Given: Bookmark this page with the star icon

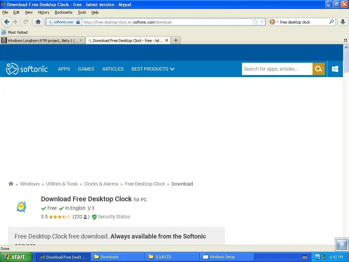Looking at the screenshot, I should (255, 22).
